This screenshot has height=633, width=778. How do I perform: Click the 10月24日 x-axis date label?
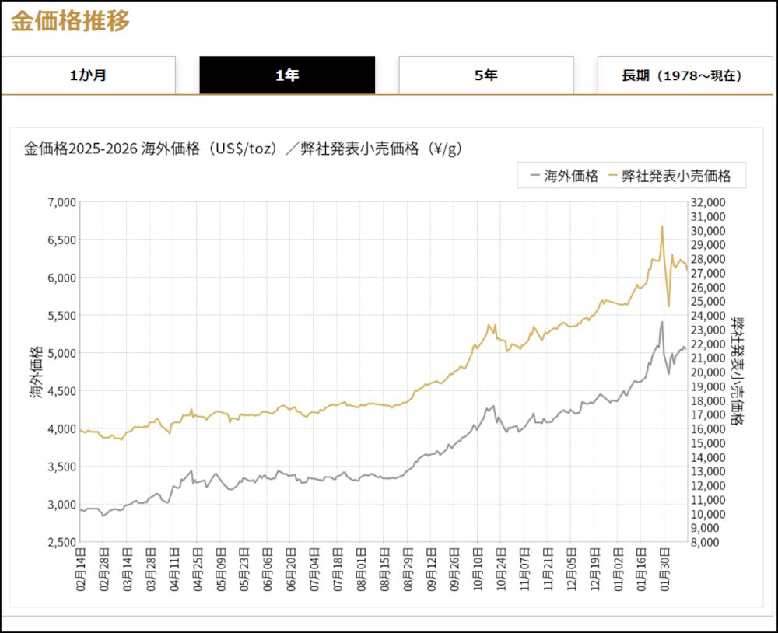[x=502, y=572]
